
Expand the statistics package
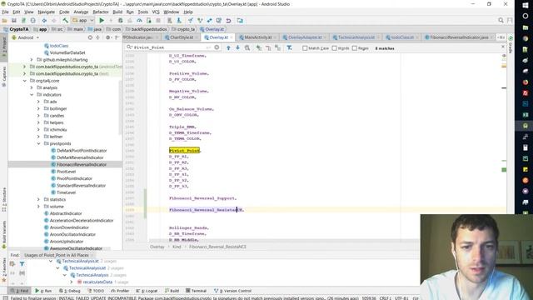(x=38, y=199)
